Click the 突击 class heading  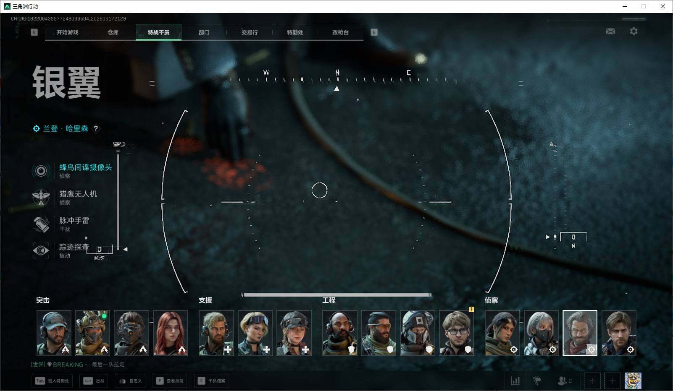coord(43,300)
